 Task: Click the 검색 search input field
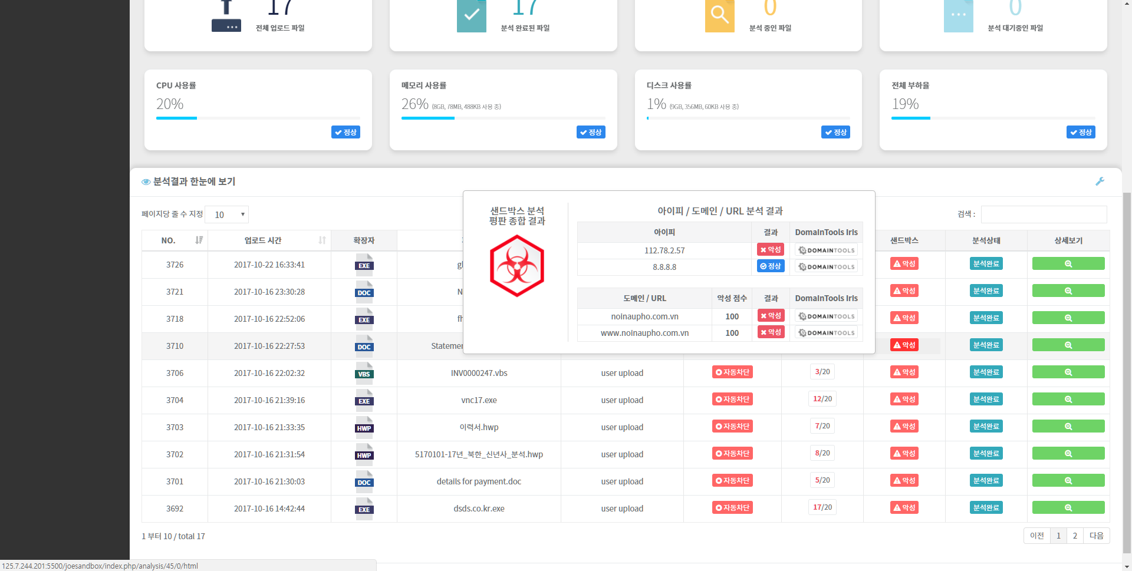click(1044, 214)
